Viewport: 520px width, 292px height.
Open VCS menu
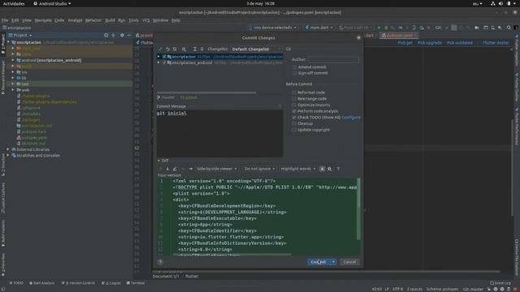pos(146,20)
